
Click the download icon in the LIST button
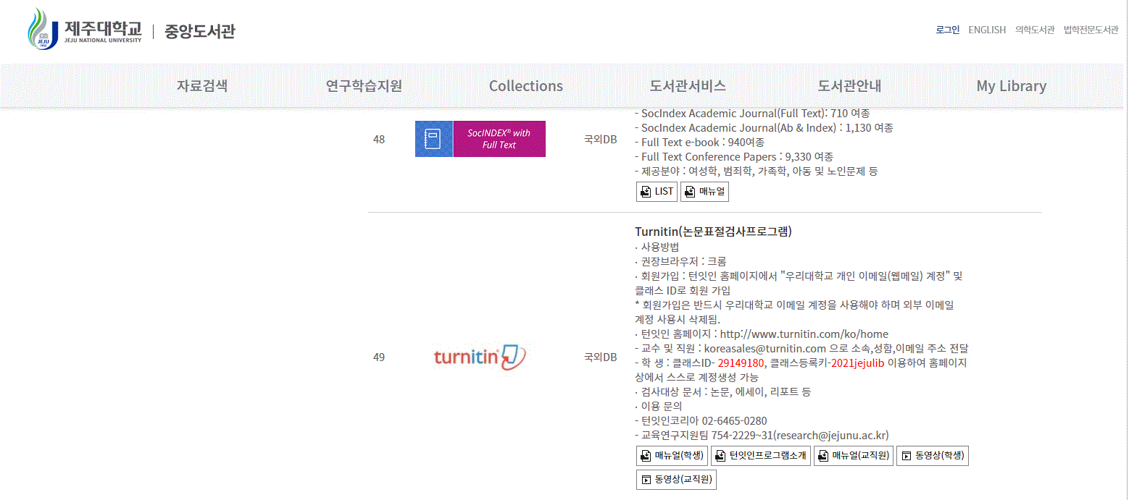[645, 191]
